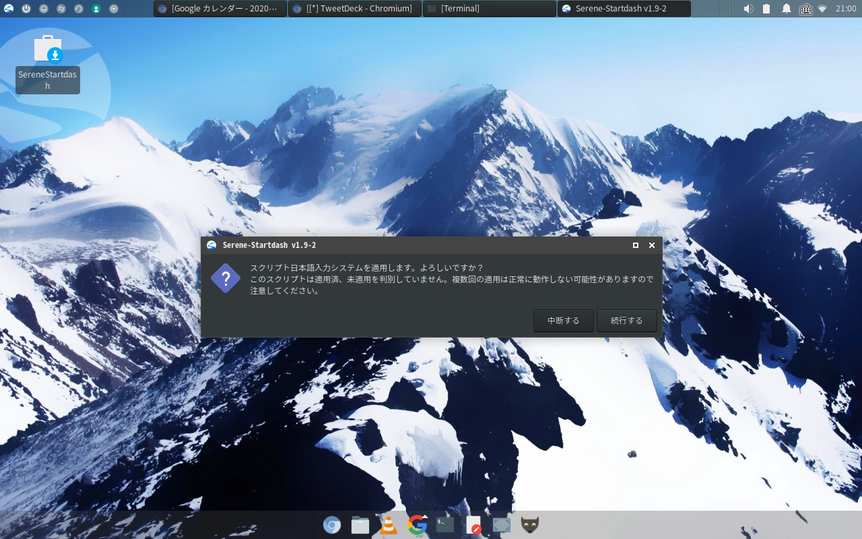Screen dimensions: 862x539
Task: Open notifications bell icon
Action: (786, 9)
